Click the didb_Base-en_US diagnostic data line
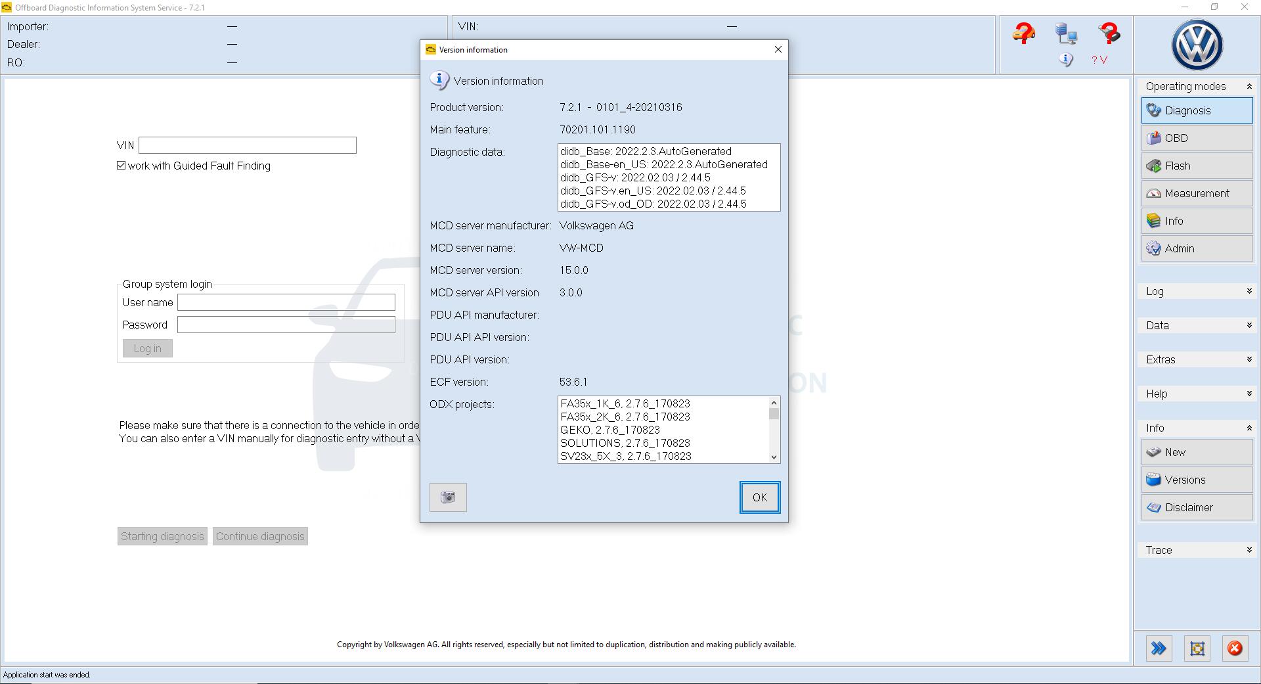The width and height of the screenshot is (1261, 684). [664, 164]
